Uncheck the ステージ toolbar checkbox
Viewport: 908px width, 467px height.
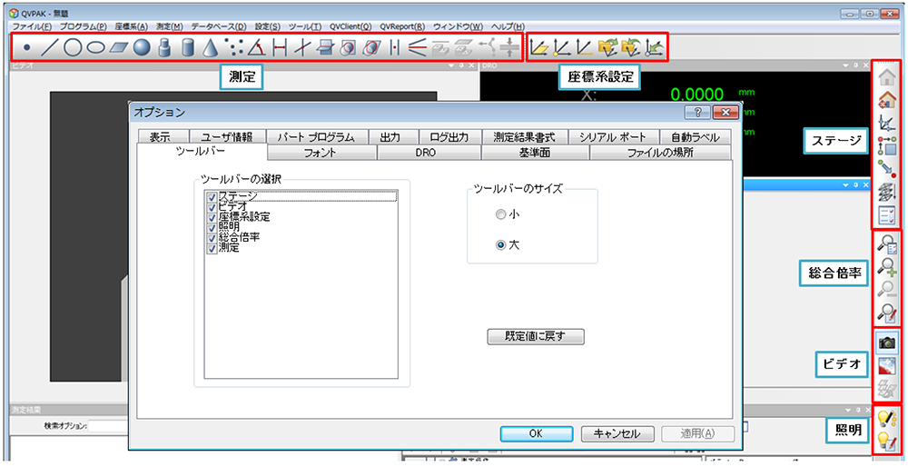(212, 196)
